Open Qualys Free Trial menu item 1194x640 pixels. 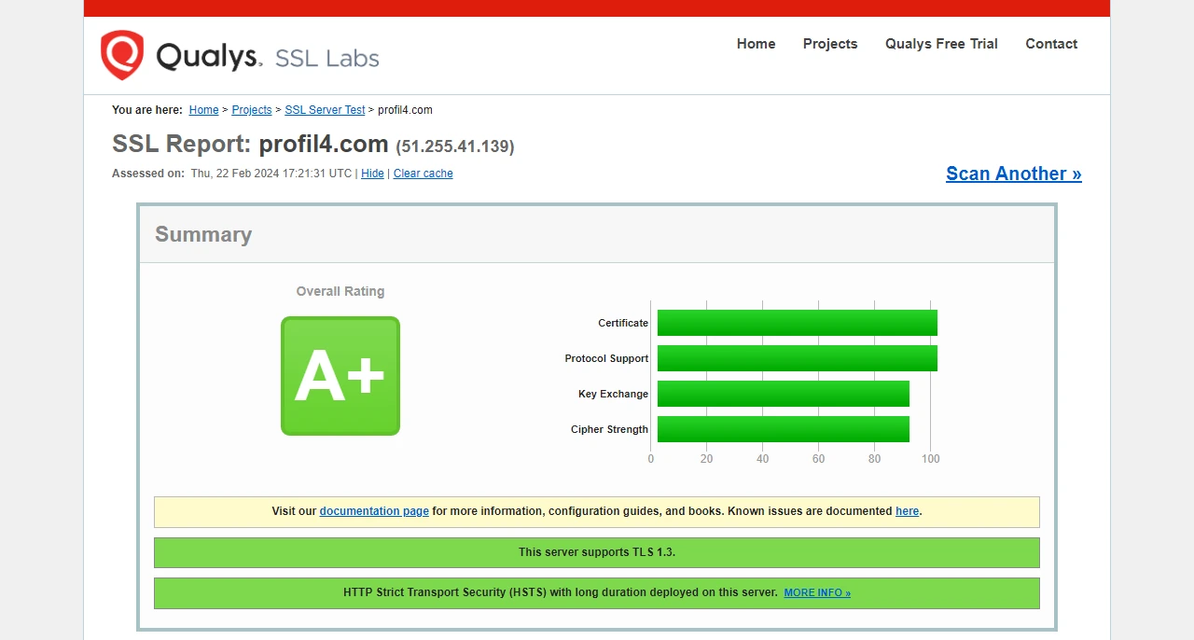tap(941, 44)
